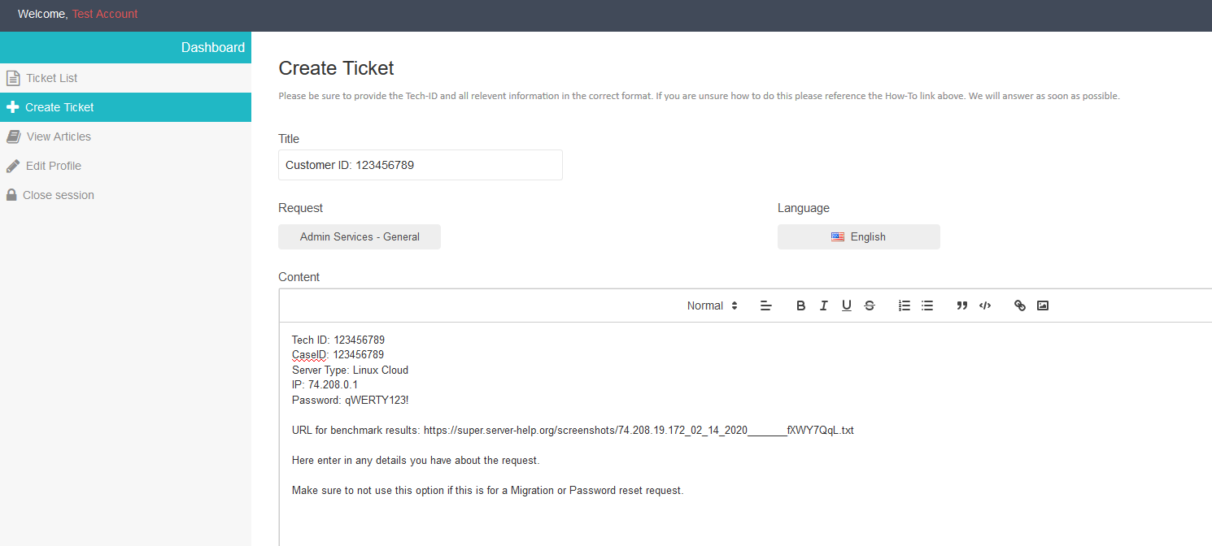The height and width of the screenshot is (546, 1212).
Task: Insert a hyperlink in content
Action: click(1019, 305)
